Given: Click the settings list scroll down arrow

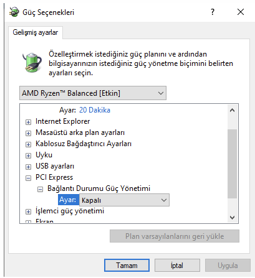Looking at the screenshot, I should click(232, 217).
